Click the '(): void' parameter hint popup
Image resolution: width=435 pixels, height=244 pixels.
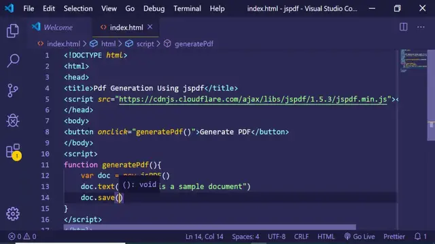(139, 184)
